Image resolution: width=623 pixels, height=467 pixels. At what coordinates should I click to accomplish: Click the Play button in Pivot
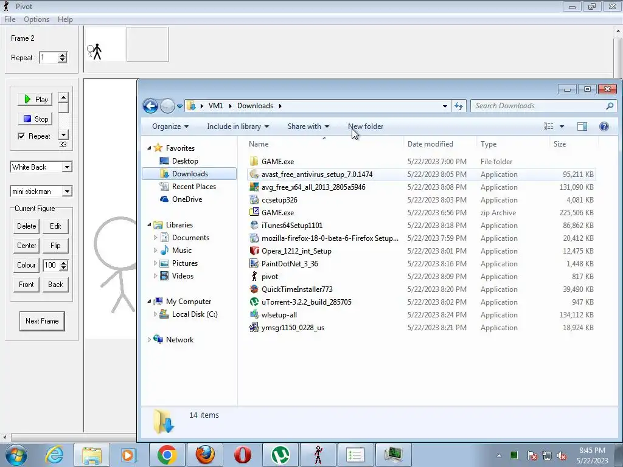(35, 99)
